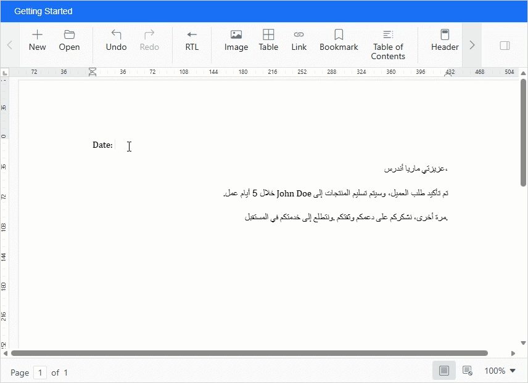Click the tab stop selector at ruler corner
This screenshot has width=528, height=383.
[5, 72]
